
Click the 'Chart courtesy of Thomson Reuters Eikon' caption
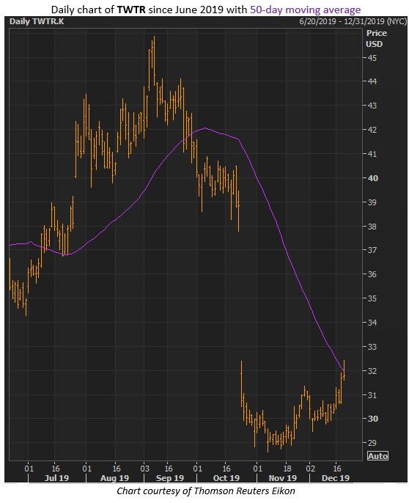(x=206, y=491)
